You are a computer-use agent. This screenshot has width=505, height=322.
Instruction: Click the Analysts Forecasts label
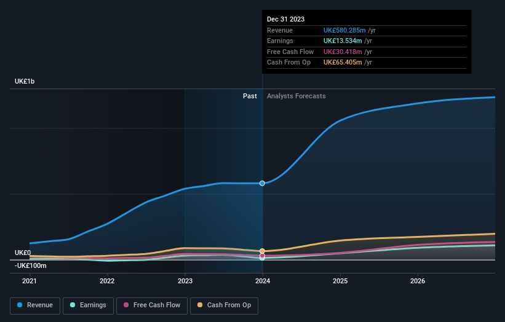coord(296,96)
